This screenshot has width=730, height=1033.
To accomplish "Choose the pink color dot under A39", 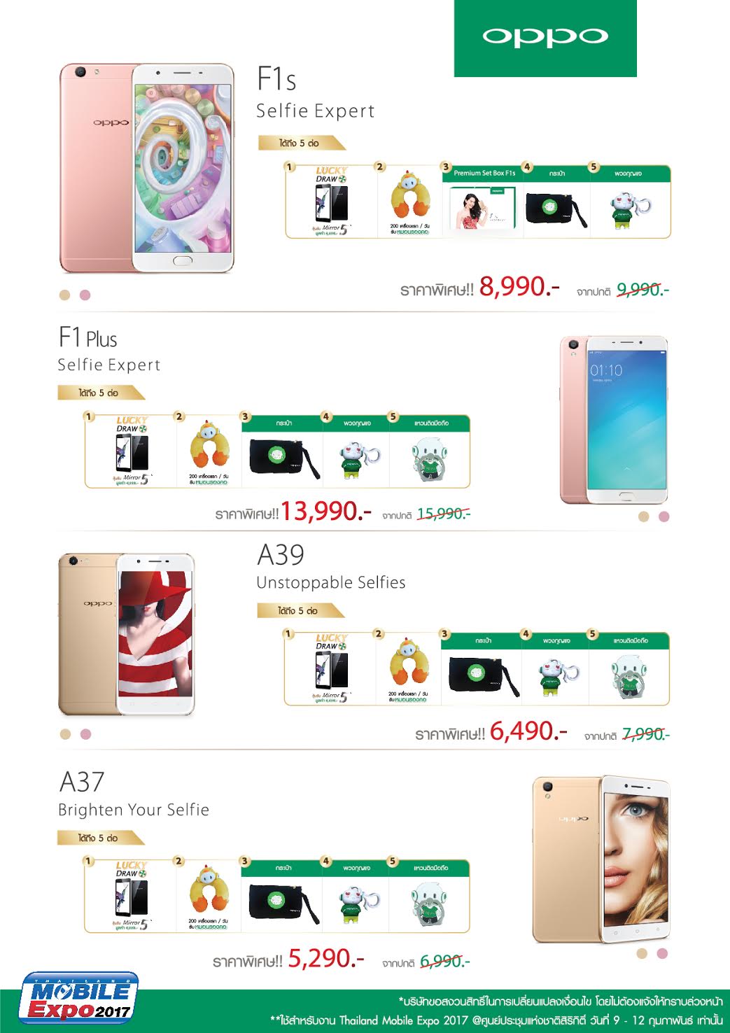I will click(x=86, y=734).
